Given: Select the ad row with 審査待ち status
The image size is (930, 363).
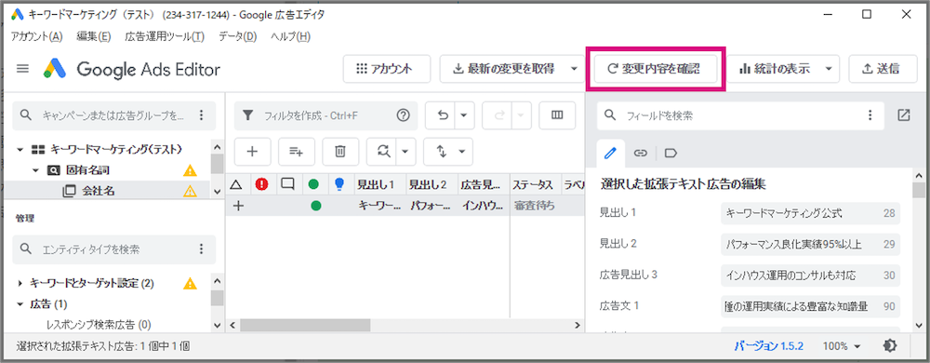Looking at the screenshot, I should 405,206.
